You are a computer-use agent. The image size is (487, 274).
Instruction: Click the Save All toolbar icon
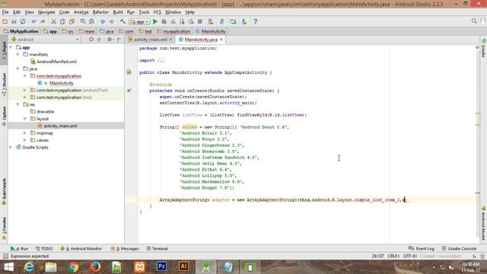tap(14, 21)
